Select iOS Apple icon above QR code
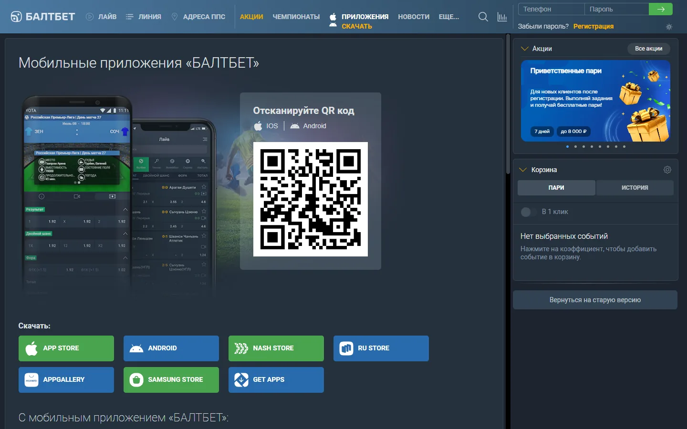 [x=258, y=126]
